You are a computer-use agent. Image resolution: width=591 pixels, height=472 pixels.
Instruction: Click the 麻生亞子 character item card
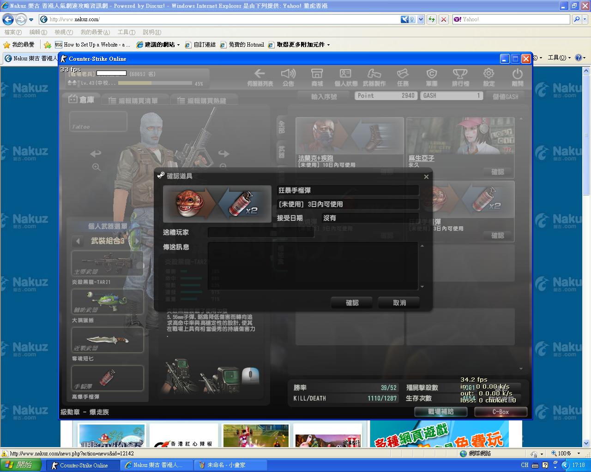click(460, 147)
